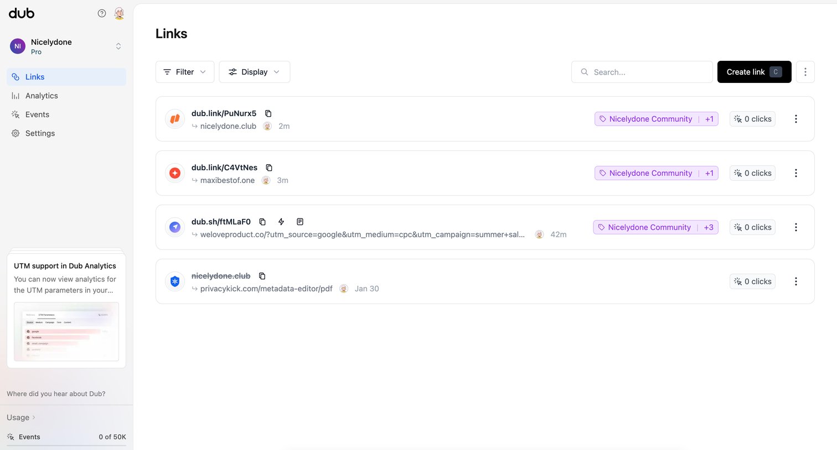Image resolution: width=837 pixels, height=450 pixels.
Task: Open the struck-through nicelydone.club link
Action: [x=221, y=276]
